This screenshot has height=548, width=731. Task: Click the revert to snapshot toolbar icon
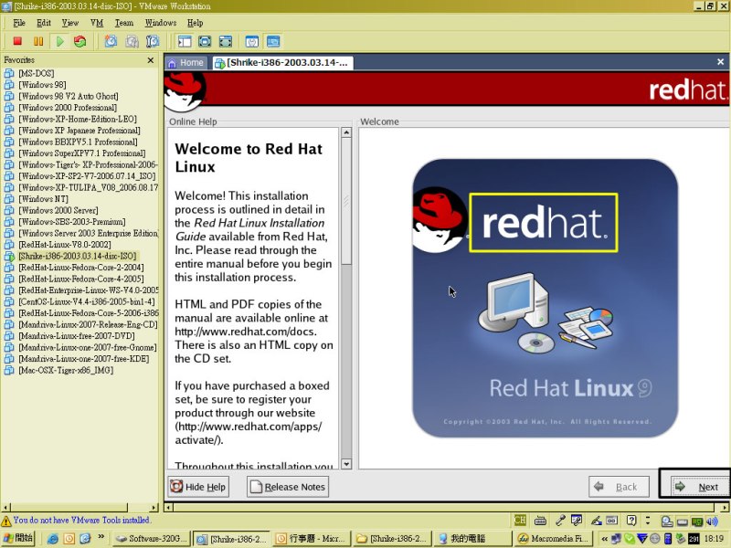point(132,41)
